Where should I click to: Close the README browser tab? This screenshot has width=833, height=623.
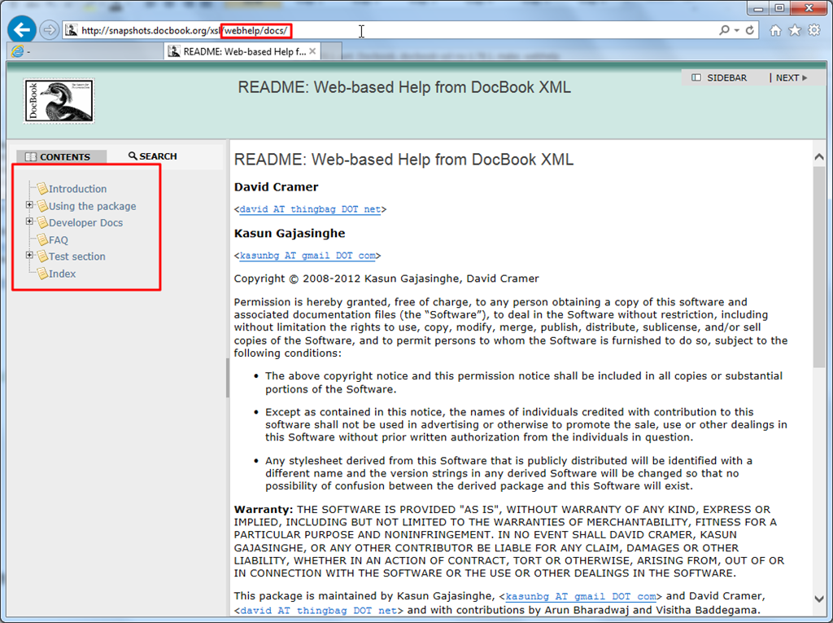pyautogui.click(x=312, y=51)
